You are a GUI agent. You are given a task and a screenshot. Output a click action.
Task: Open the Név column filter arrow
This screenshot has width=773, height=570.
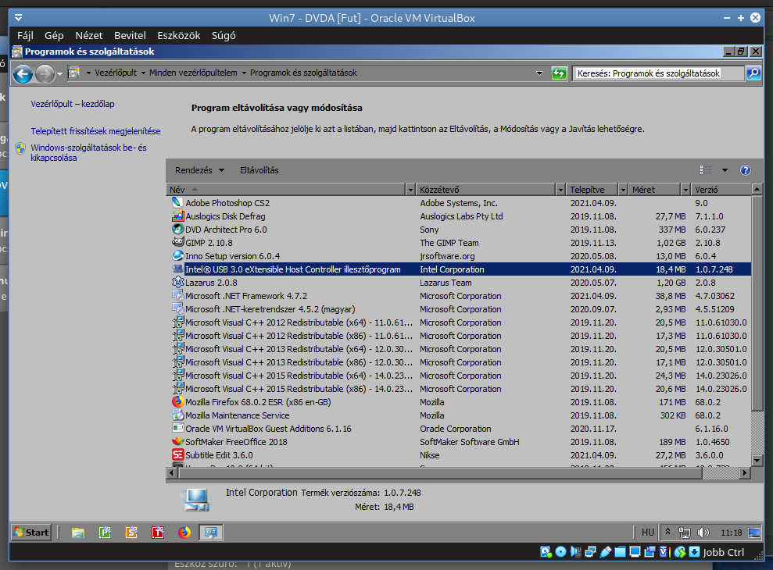(x=410, y=190)
